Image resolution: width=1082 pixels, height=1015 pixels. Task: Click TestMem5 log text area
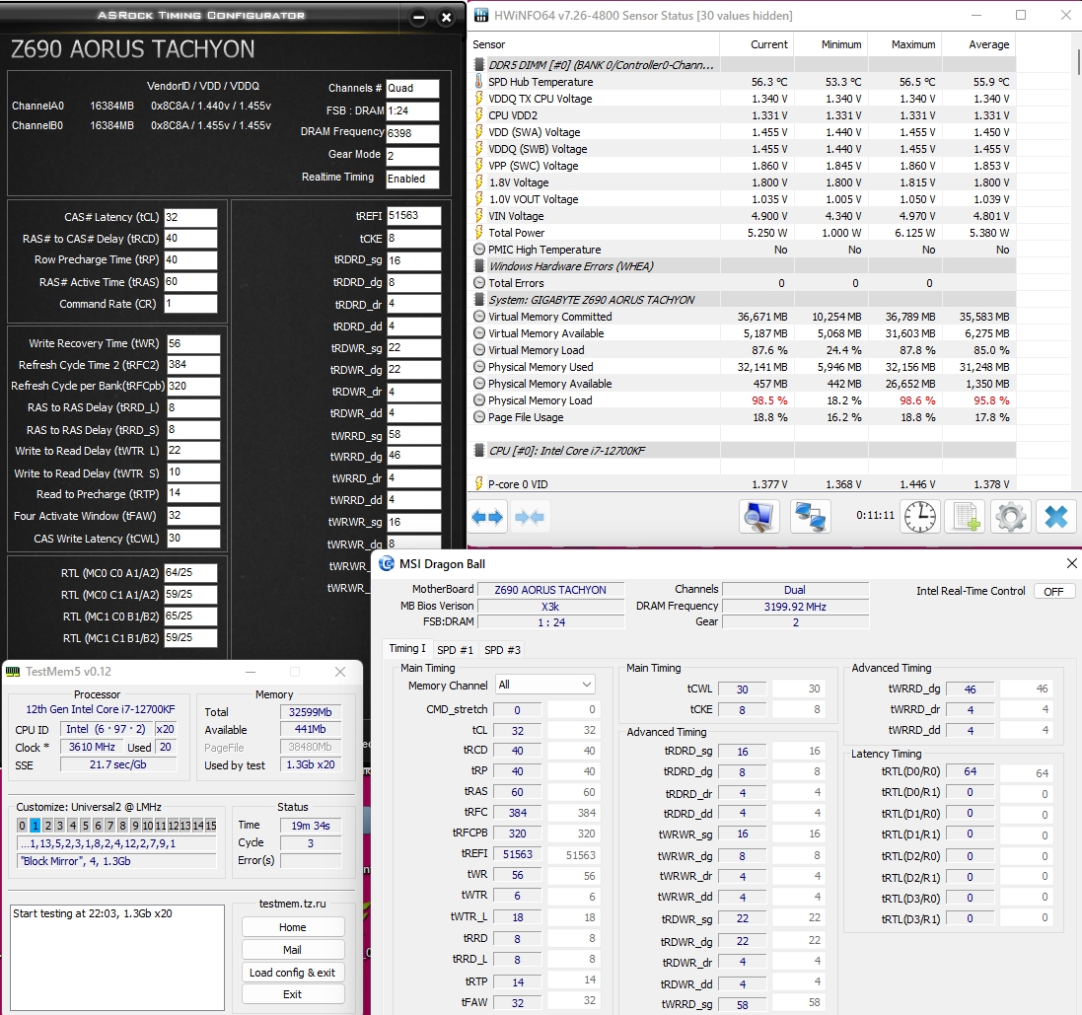click(x=117, y=958)
